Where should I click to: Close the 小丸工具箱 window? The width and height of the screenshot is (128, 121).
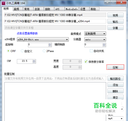pos(121,2)
